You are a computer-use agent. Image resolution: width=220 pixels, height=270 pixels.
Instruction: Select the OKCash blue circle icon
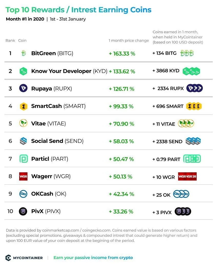coord(23,194)
